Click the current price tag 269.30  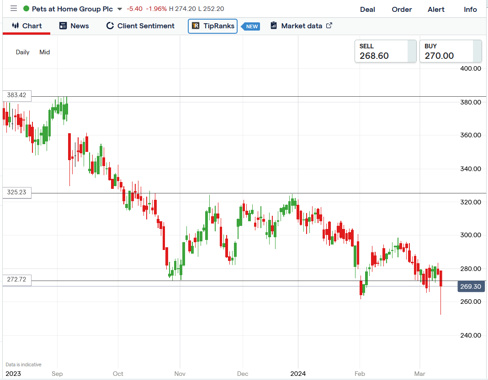click(471, 286)
